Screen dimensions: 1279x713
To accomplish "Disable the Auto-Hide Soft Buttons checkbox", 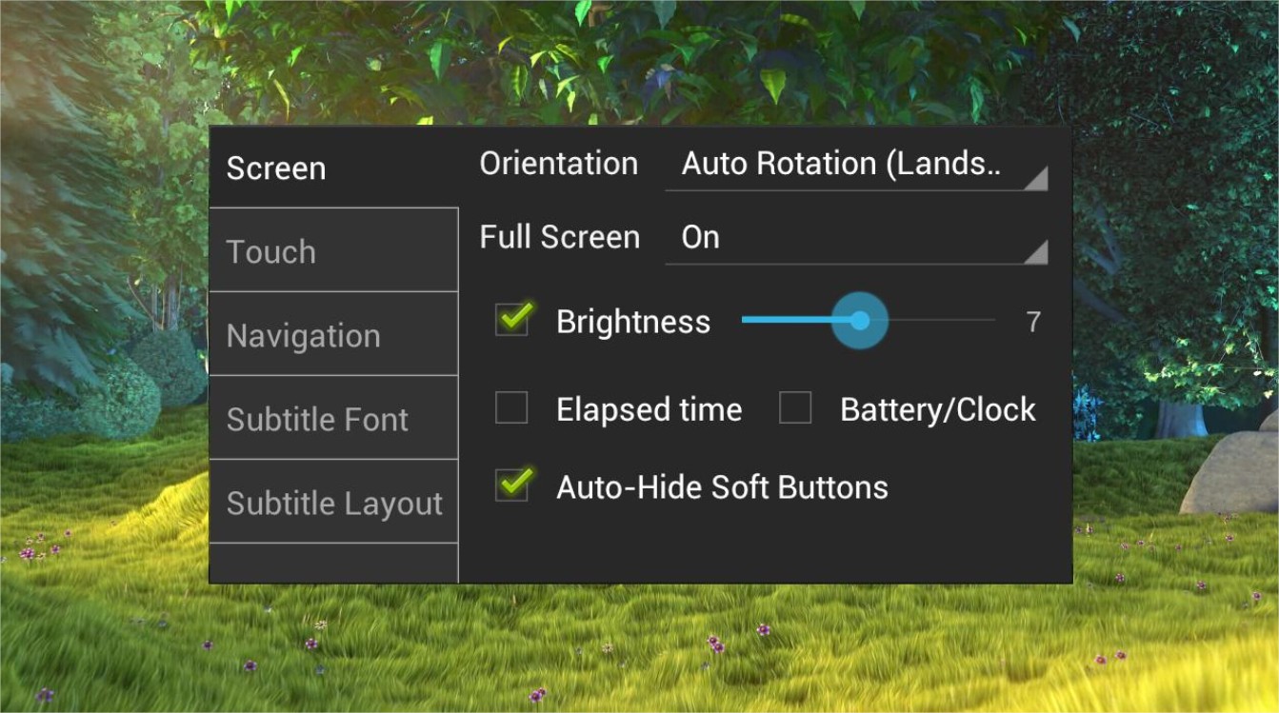I will tap(511, 486).
